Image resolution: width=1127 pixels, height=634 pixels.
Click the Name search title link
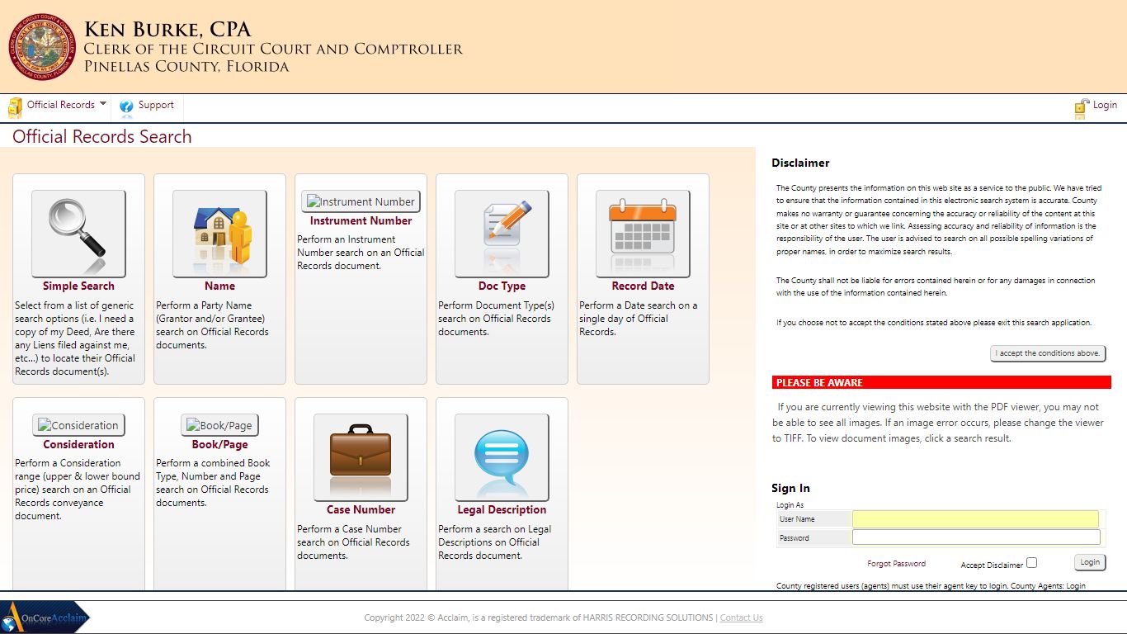[x=219, y=286]
